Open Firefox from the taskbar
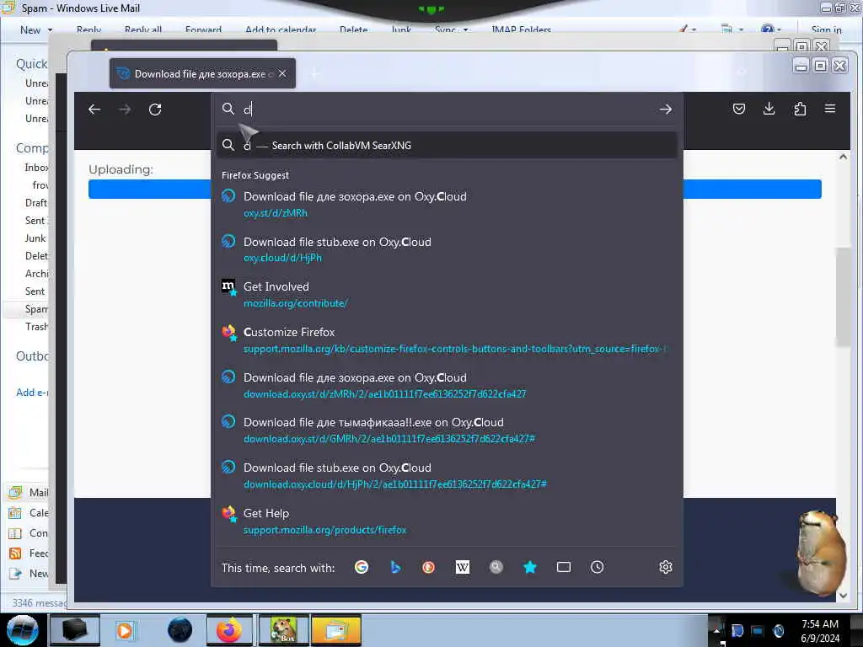Image resolution: width=863 pixels, height=647 pixels. (x=229, y=630)
